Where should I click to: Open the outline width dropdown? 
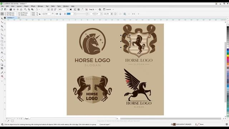pyautogui.click(x=75, y=14)
